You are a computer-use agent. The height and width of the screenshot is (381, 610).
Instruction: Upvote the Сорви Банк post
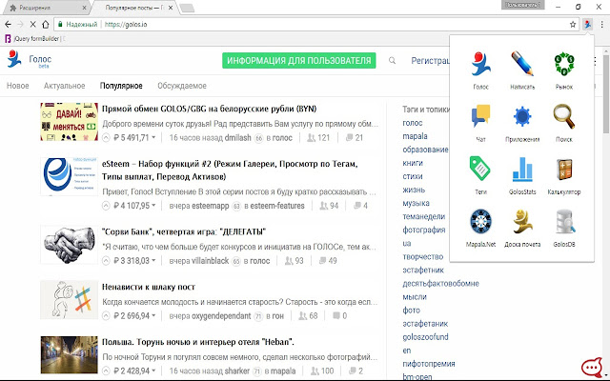pos(106,261)
